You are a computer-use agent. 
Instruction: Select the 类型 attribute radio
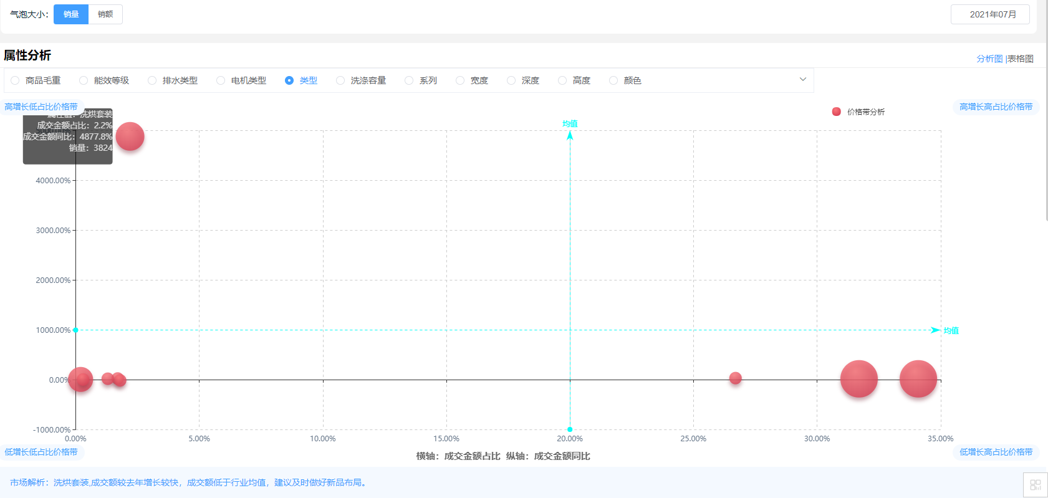289,80
